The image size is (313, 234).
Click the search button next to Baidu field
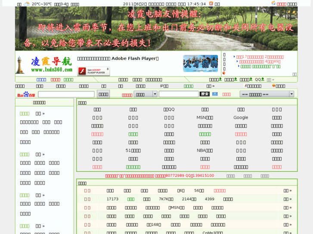[x=103, y=94]
